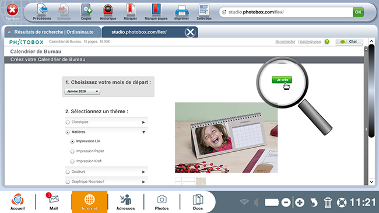Image resolution: width=379 pixels, height=213 pixels.
Task: Expand the Classiques theme arrow
Action: click(143, 122)
